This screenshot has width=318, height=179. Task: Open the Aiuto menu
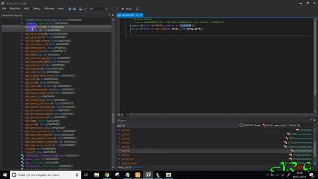61,8
